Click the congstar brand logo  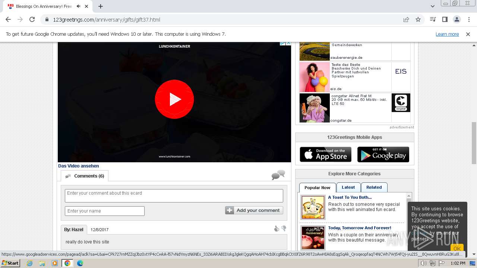click(x=401, y=103)
